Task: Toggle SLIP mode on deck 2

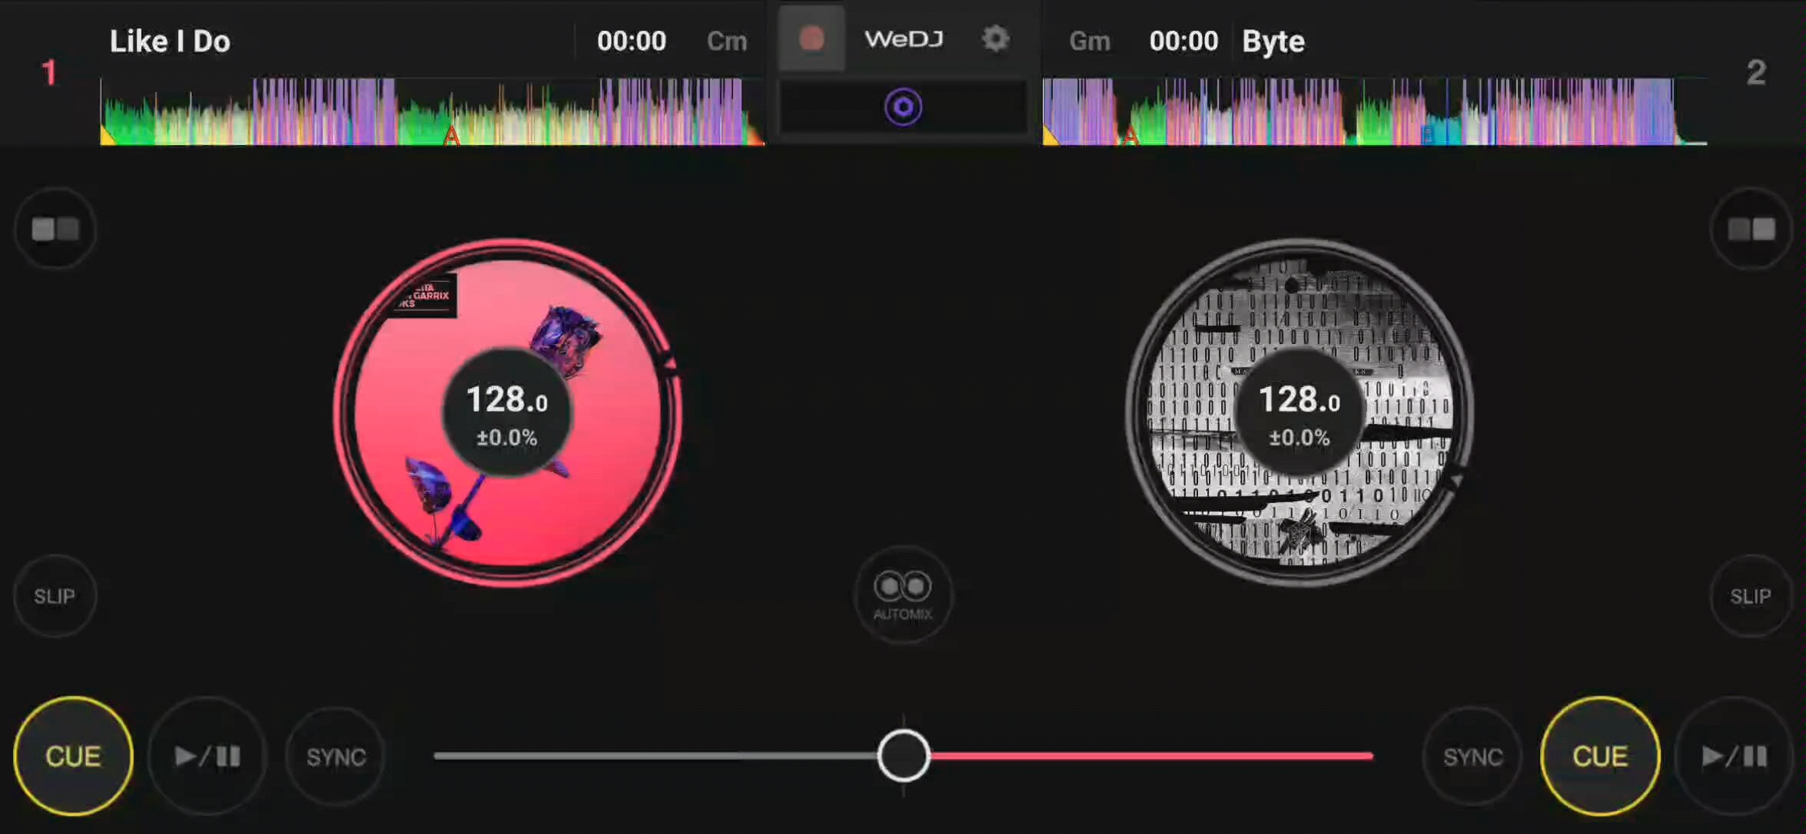Action: coord(1751,596)
